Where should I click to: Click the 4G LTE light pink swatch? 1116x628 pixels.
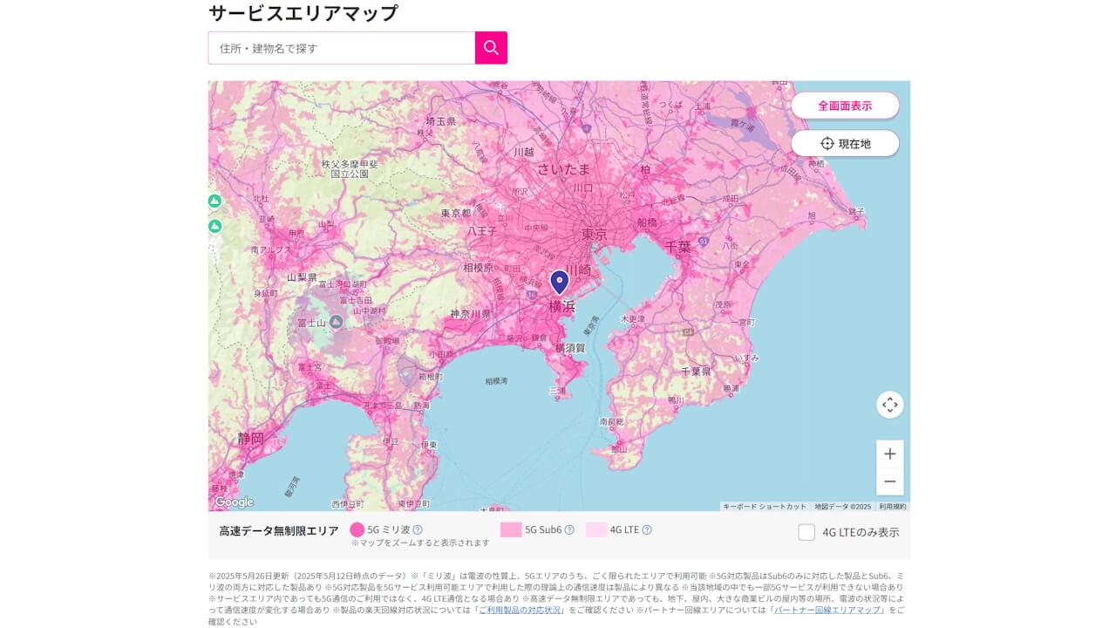(x=596, y=529)
